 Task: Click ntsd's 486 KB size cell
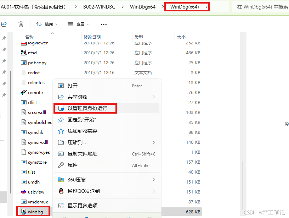click(x=193, y=53)
